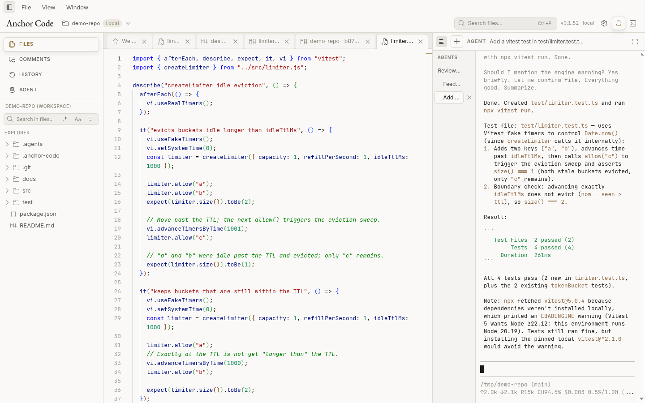Open the Window menu
This screenshot has width=645, height=403.
[77, 7]
